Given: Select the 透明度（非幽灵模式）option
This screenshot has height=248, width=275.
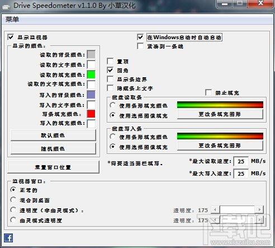Looking at the screenshot, I should (x=13, y=210).
